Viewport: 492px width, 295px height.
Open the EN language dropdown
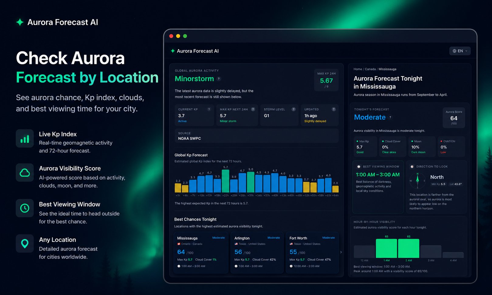click(x=460, y=51)
